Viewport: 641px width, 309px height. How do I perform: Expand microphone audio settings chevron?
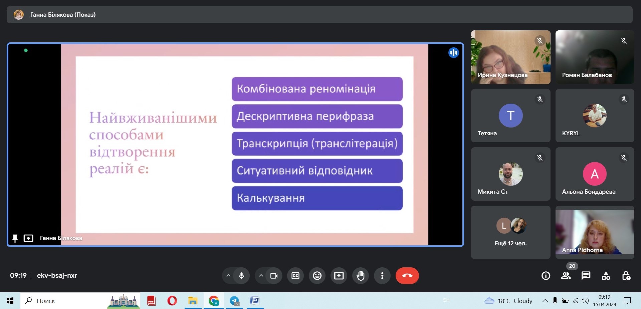(228, 276)
